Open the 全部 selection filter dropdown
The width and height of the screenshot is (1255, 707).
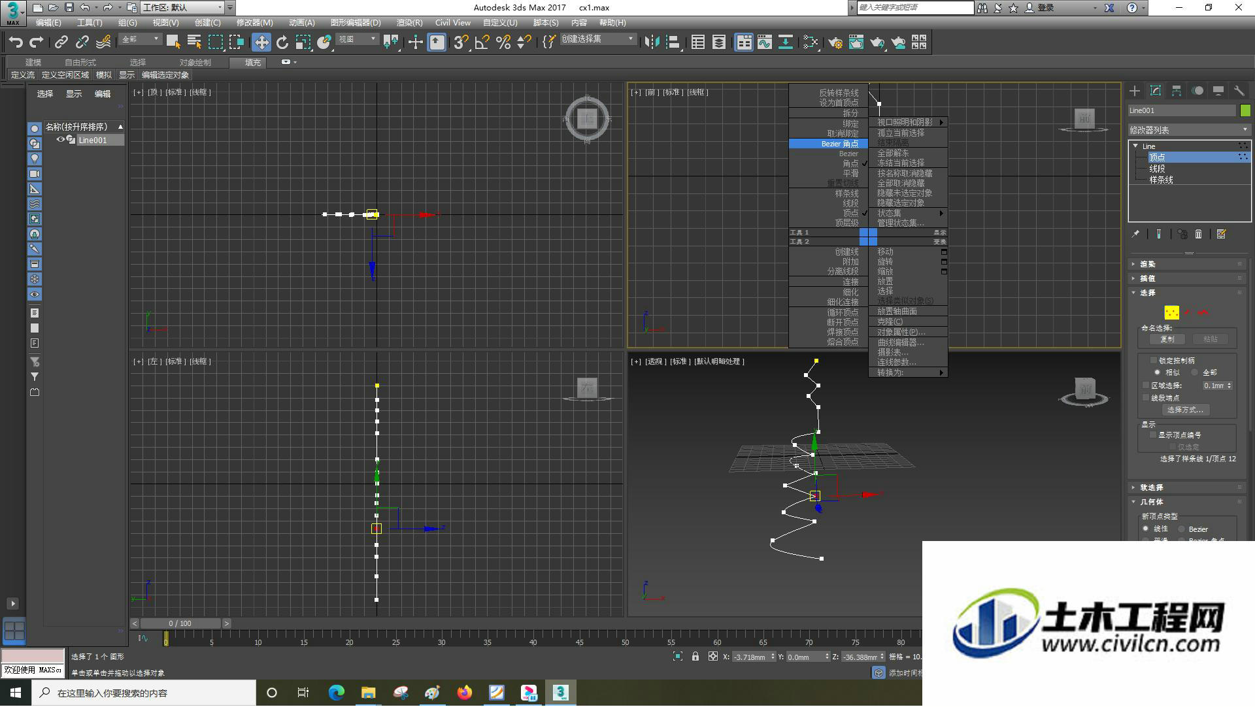coord(140,39)
